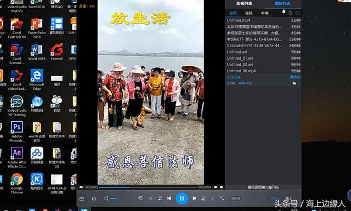Open the Corel FastFlick X9 icon

click(17, 28)
